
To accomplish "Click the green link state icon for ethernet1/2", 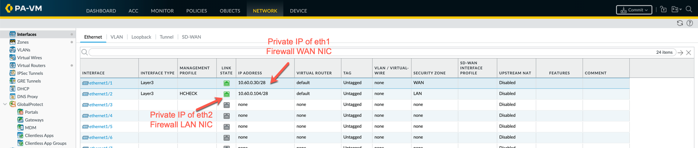I will point(226,94).
